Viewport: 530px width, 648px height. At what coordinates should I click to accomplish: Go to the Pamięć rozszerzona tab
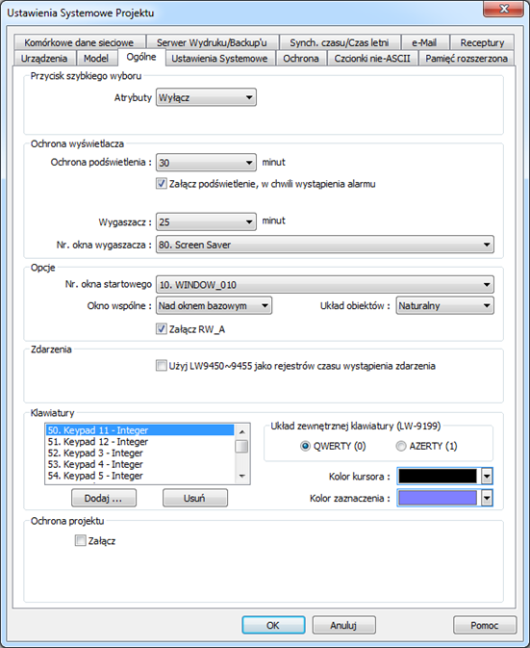click(467, 59)
